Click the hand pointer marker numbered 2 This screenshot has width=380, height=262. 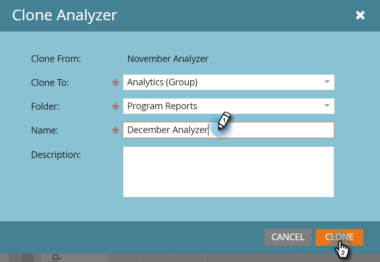coord(342,250)
